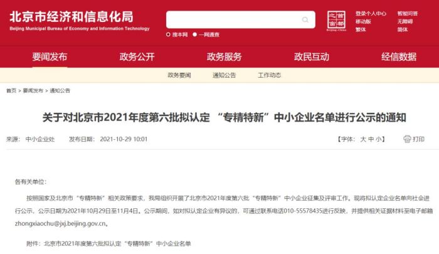Viewport: 439px width, 254px height.
Task: Set font size to 小
Action: click(x=379, y=139)
